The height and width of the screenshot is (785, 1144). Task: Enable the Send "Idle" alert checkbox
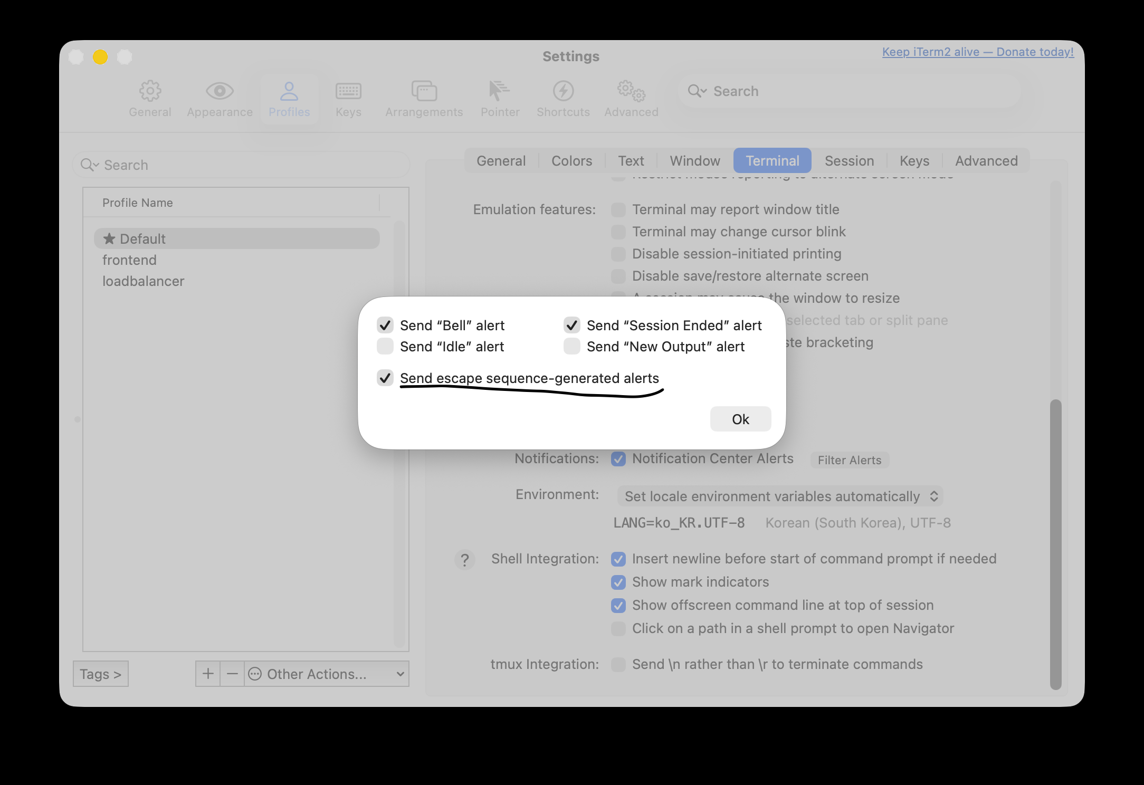385,347
